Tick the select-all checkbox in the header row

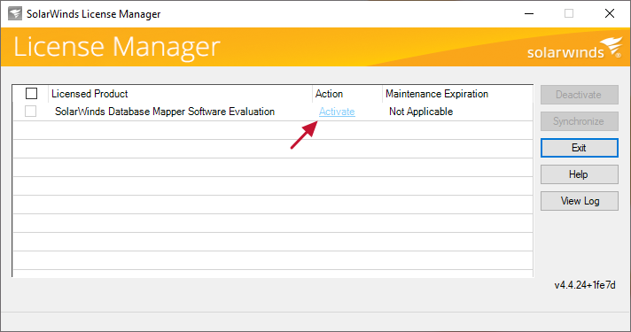(31, 93)
